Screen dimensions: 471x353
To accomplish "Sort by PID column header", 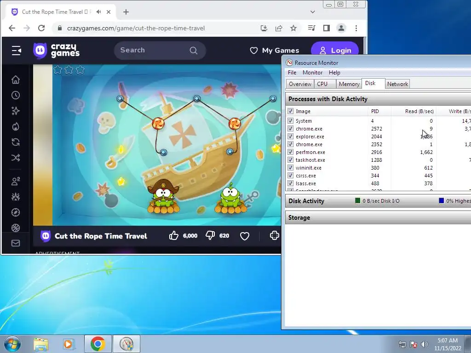I will [x=379, y=111].
